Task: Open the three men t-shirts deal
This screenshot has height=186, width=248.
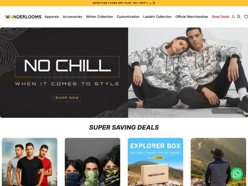Action: click(30, 162)
